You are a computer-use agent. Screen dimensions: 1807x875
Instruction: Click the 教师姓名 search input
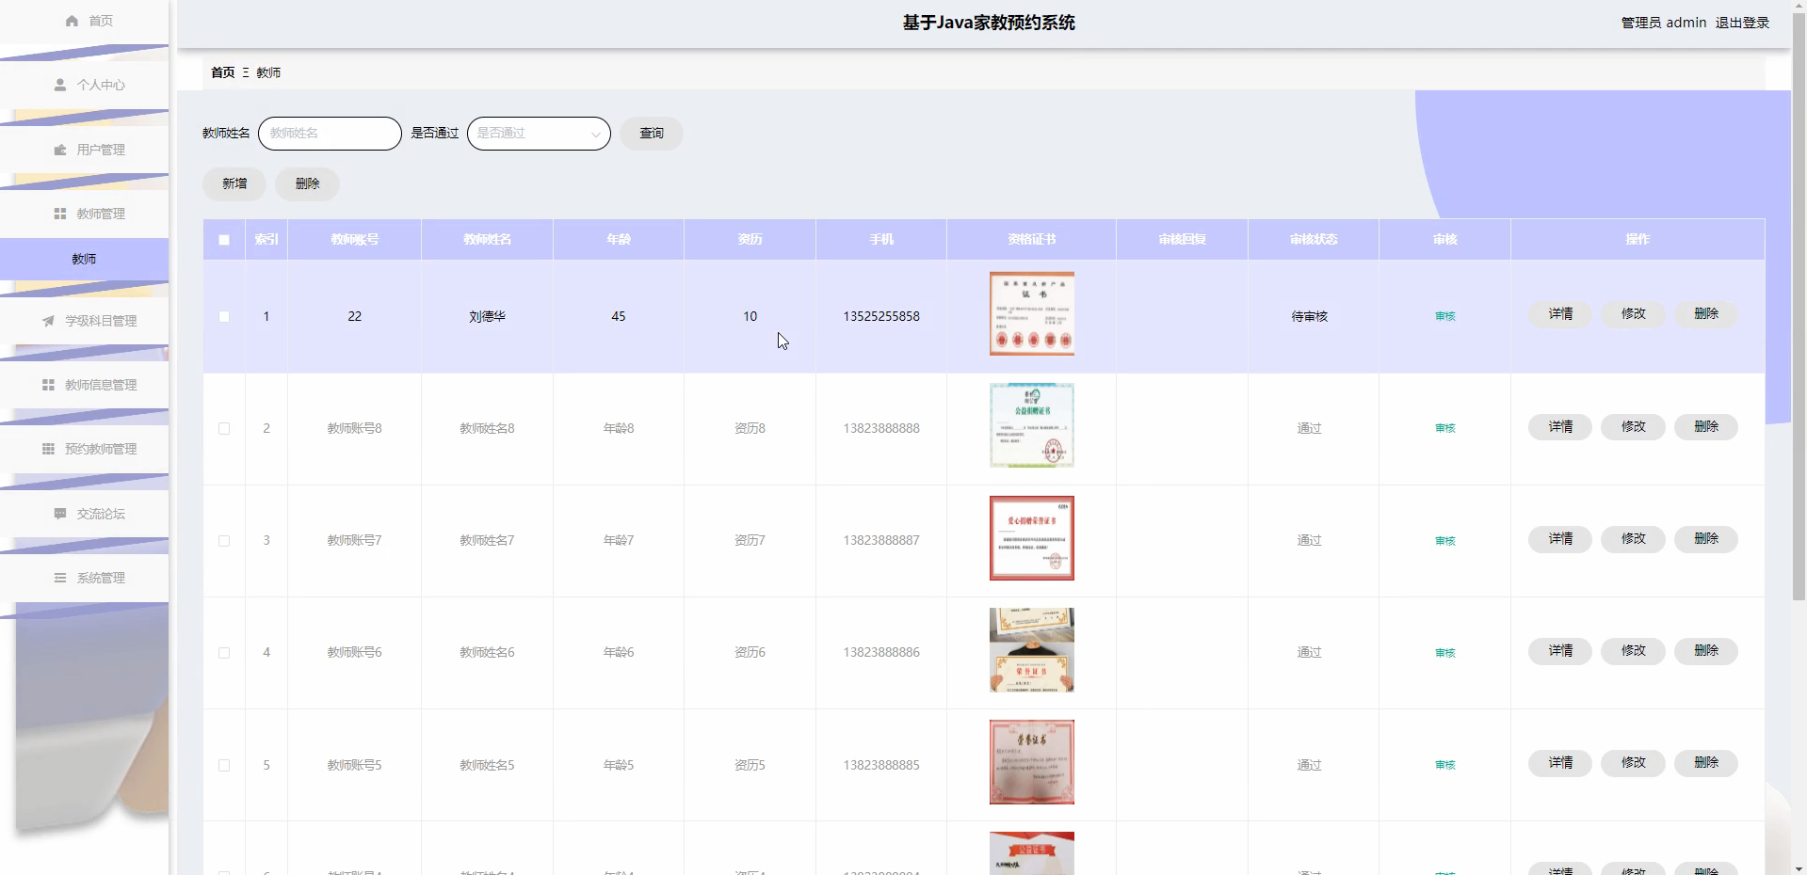tap(330, 134)
